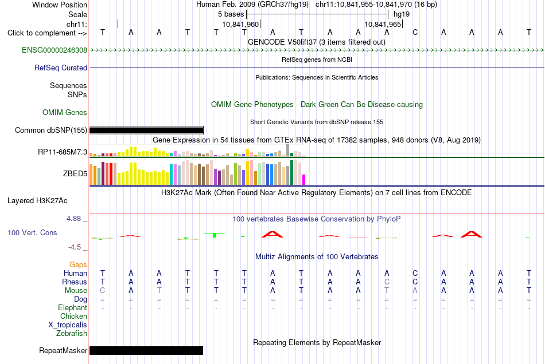Select the Layered H3K27Ac track label
The width and height of the screenshot is (545, 364).
coord(37,200)
